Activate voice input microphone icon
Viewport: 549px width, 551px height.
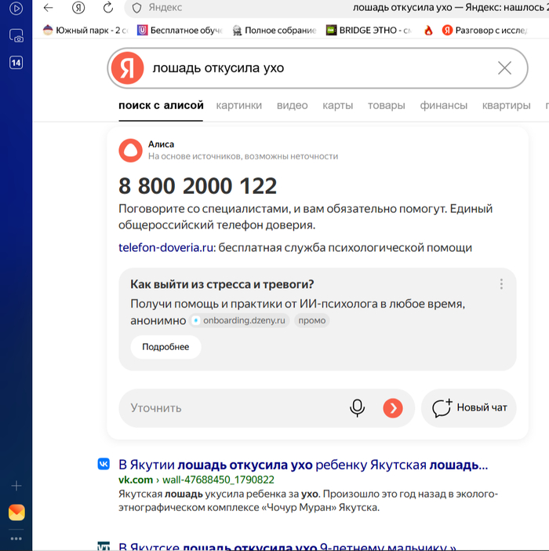click(x=357, y=408)
